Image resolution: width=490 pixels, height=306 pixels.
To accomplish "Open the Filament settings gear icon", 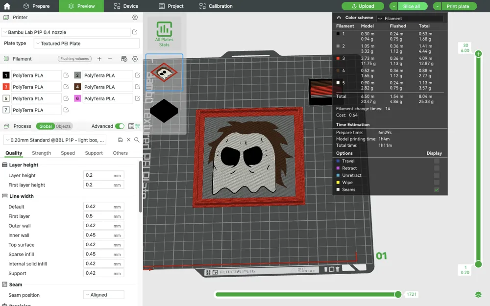I will [x=135, y=59].
